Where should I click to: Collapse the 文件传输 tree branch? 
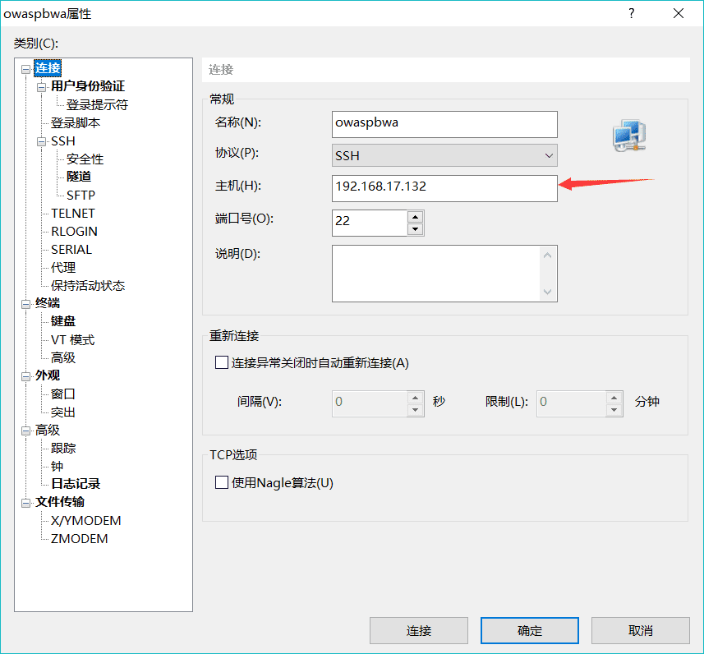pyautogui.click(x=25, y=502)
